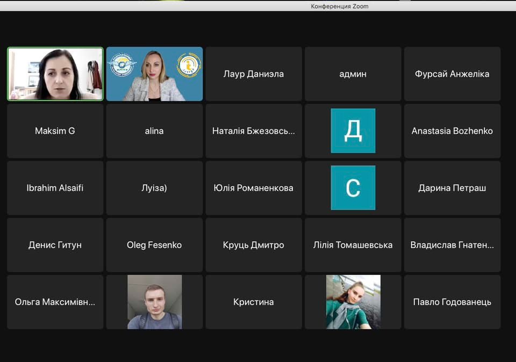Click the teal Д avatar tile

353,131
